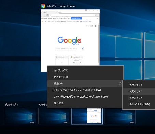Open the highlighted desktop thumbnail showing Chrome
Viewport: 155px width, 134px height.
tap(87, 116)
